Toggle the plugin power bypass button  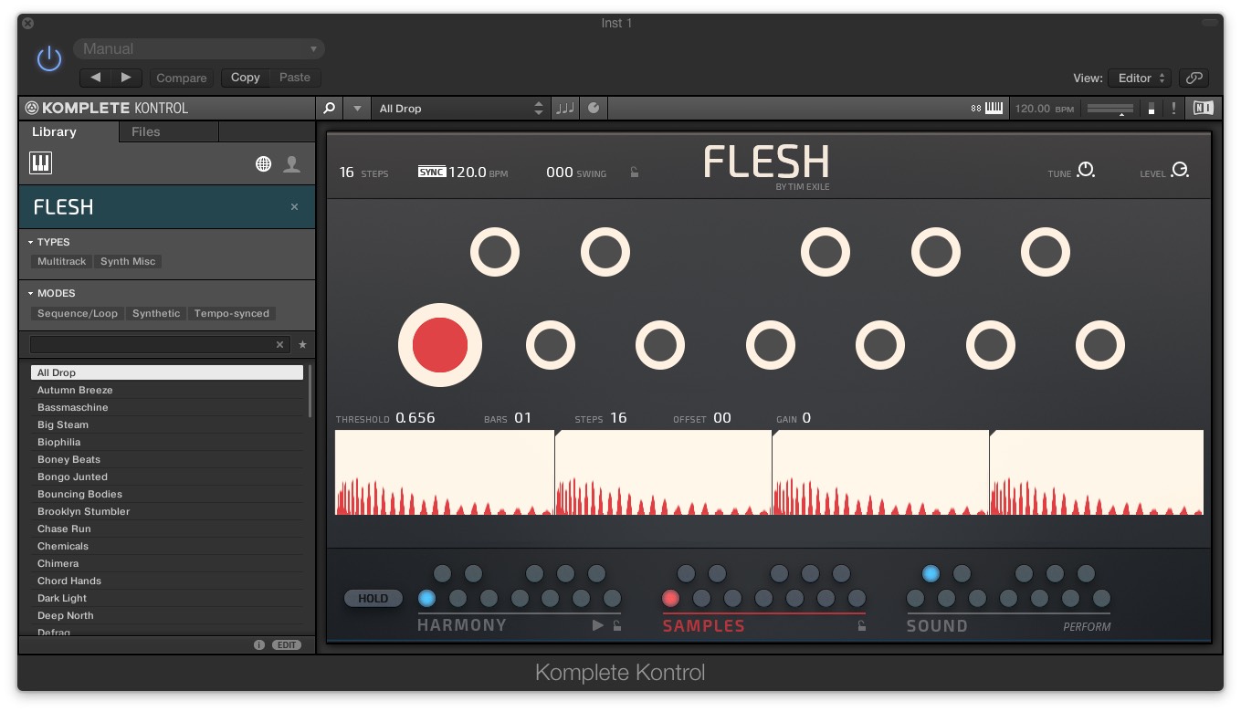pos(48,59)
